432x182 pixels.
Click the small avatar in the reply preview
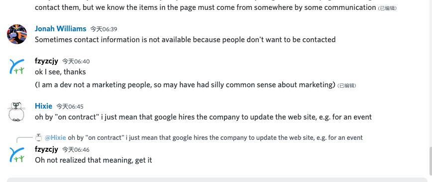pyautogui.click(x=39, y=137)
